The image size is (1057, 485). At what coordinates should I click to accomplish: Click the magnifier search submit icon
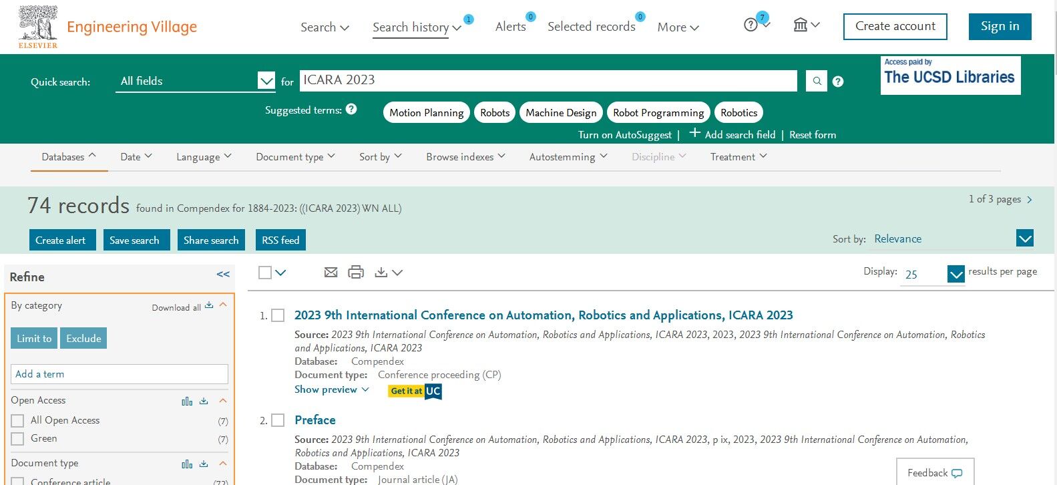pos(817,81)
